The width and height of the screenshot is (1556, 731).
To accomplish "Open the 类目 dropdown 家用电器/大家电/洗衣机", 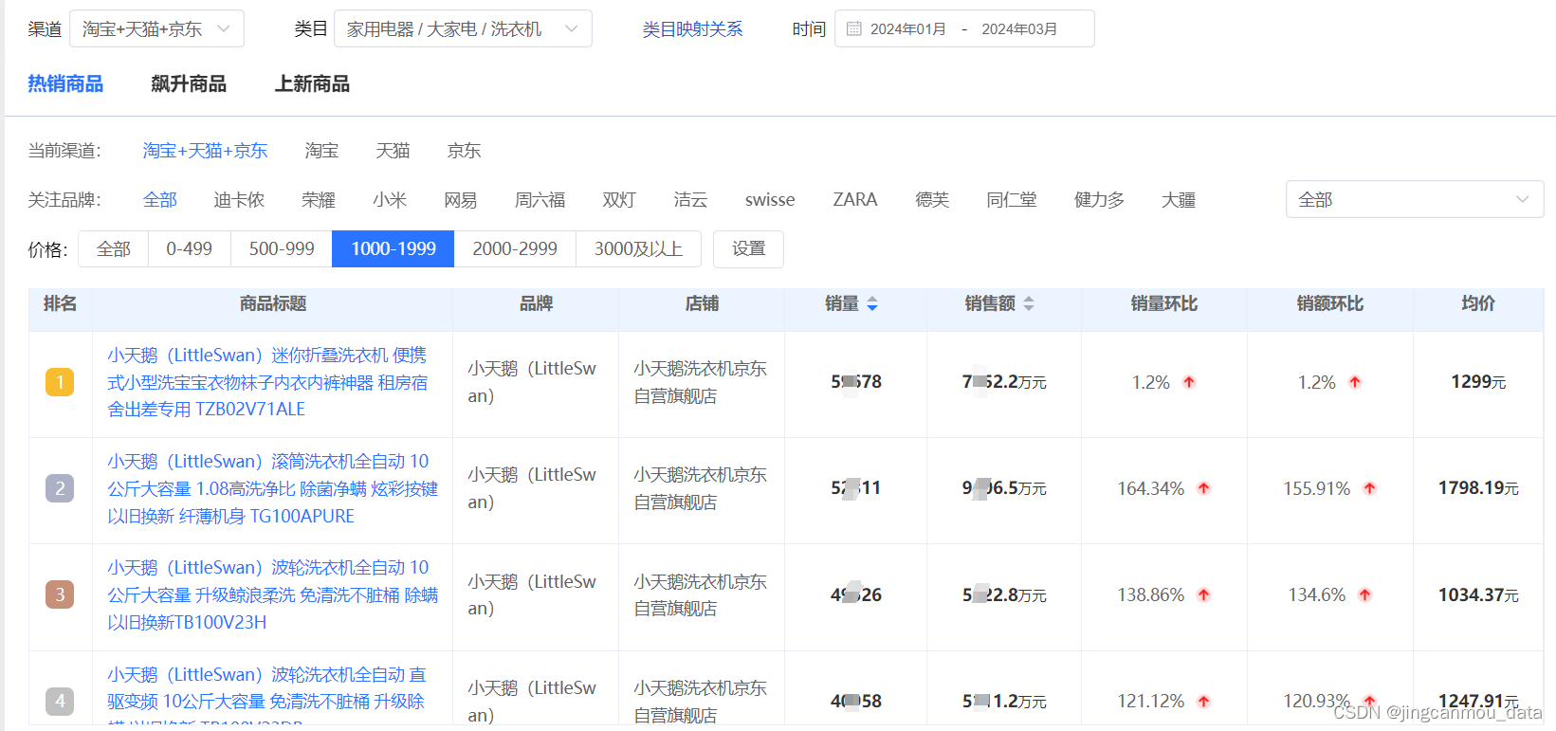I will [x=463, y=28].
